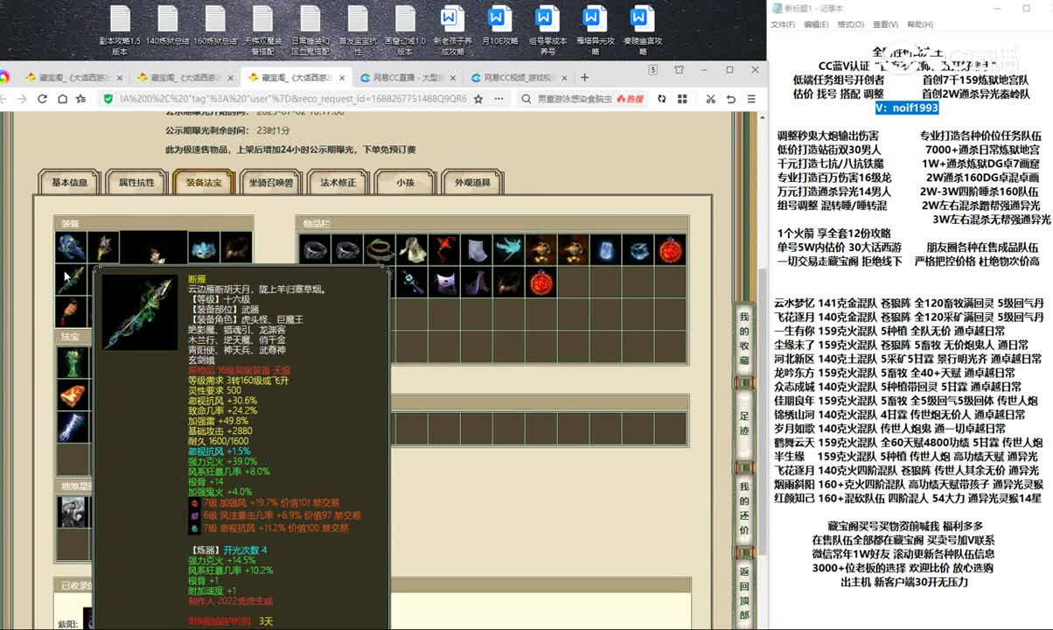This screenshot has height=630, width=1053.
Task: Switch to the 属性抗性 tab
Action: (136, 183)
